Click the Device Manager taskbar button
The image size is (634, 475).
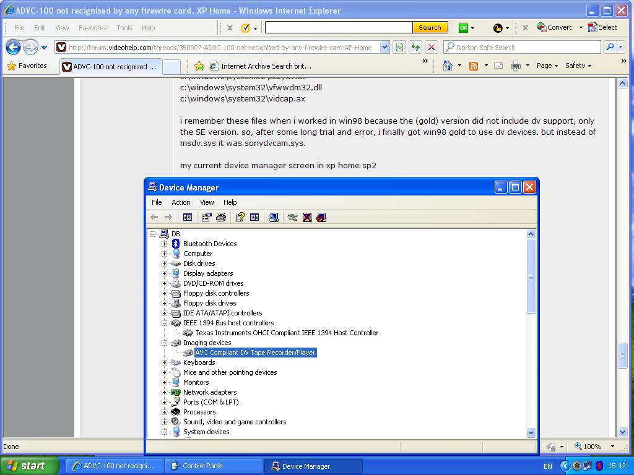coord(313,466)
